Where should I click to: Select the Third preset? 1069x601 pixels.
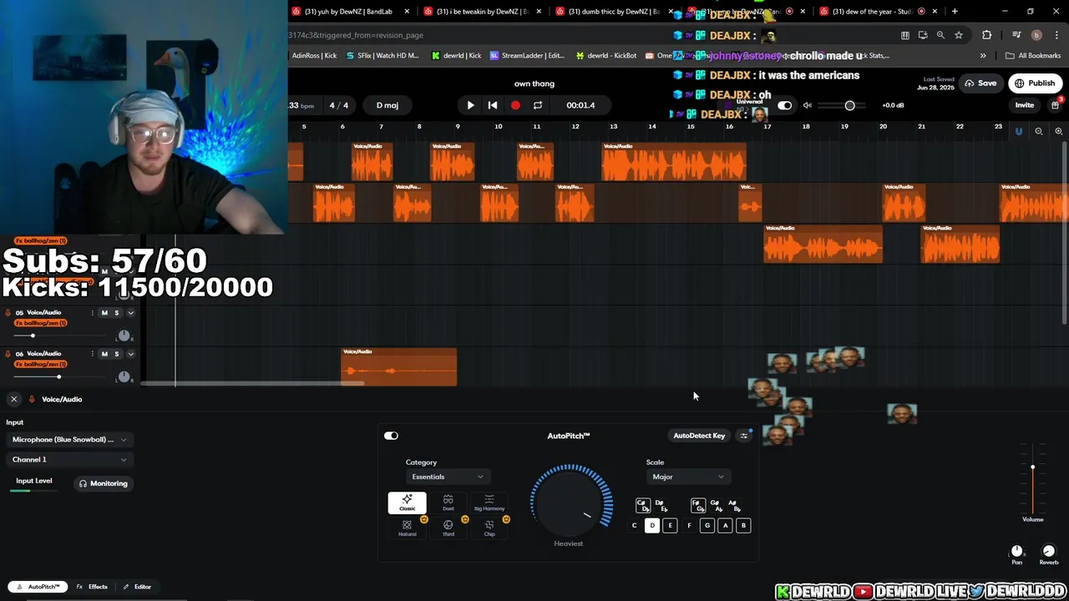448,528
